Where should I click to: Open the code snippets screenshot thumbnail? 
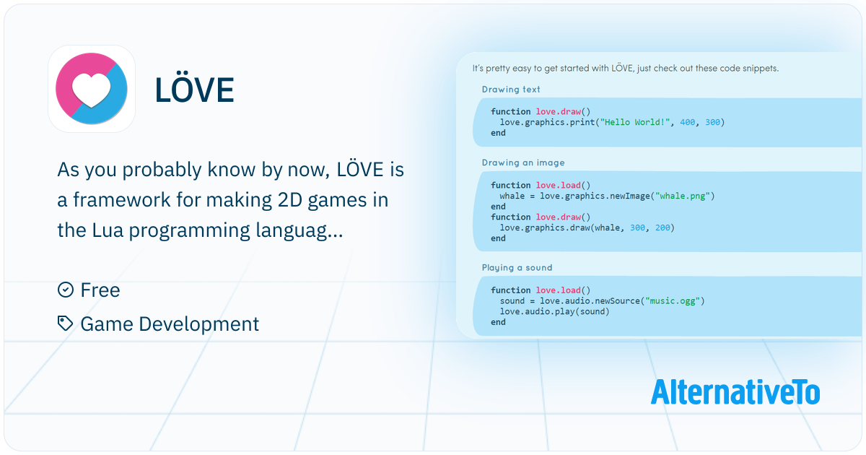click(660, 195)
